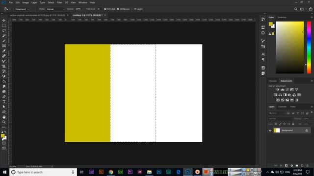Open the Paragraph panel icon
This screenshot has width=314, height=176.
pyautogui.click(x=263, y=60)
